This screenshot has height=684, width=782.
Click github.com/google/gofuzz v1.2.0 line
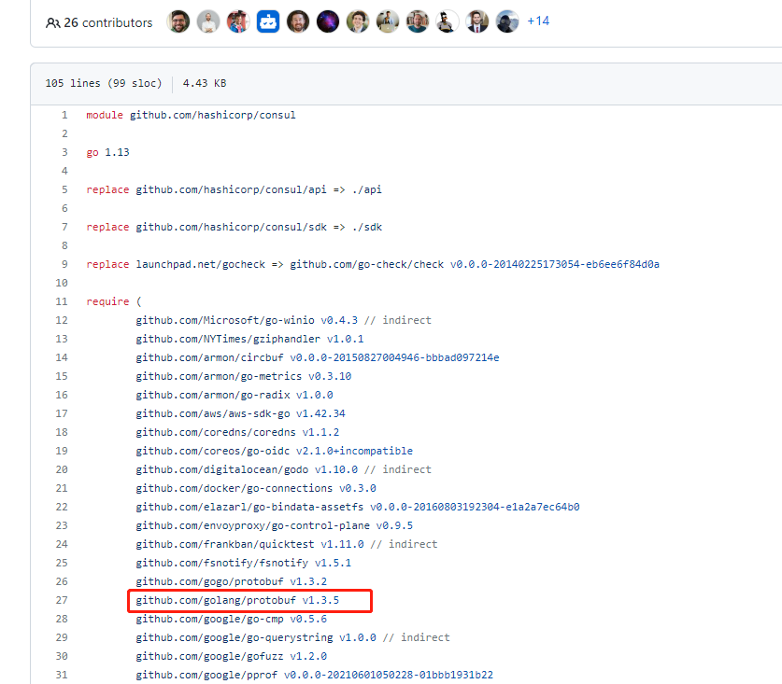[232, 657]
